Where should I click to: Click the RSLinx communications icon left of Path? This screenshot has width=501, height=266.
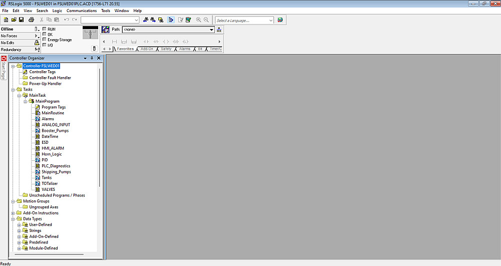point(105,30)
